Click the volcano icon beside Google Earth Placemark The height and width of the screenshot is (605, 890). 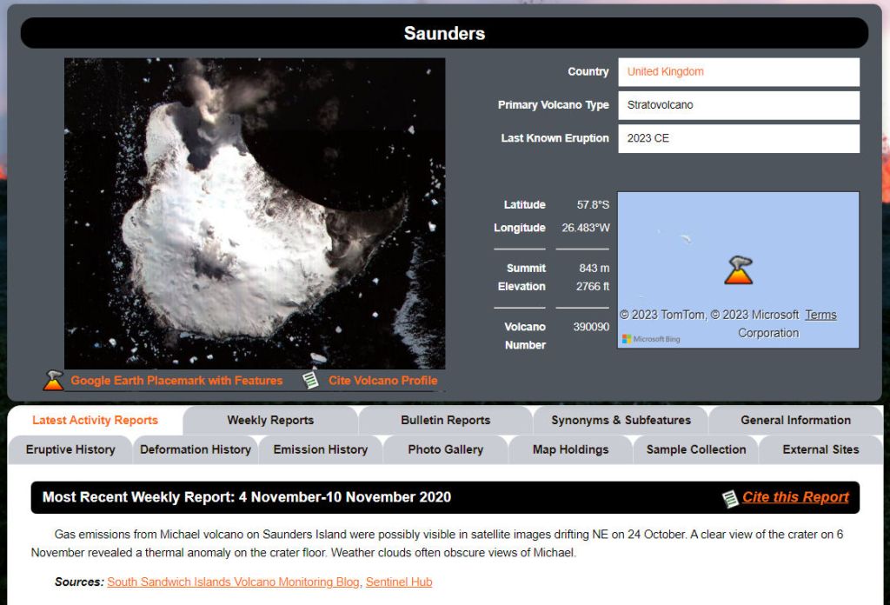pos(53,380)
